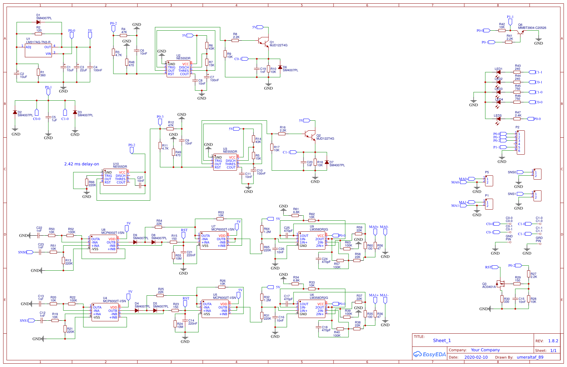Select the D3 SM4007PL diode
The width and height of the screenshot is (567, 367).
[75, 112]
